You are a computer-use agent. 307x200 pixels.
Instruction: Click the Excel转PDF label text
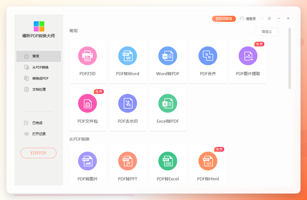(x=168, y=121)
